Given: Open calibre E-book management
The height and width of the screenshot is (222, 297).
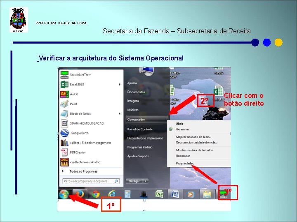Looking at the screenshot, I should (x=90, y=143).
